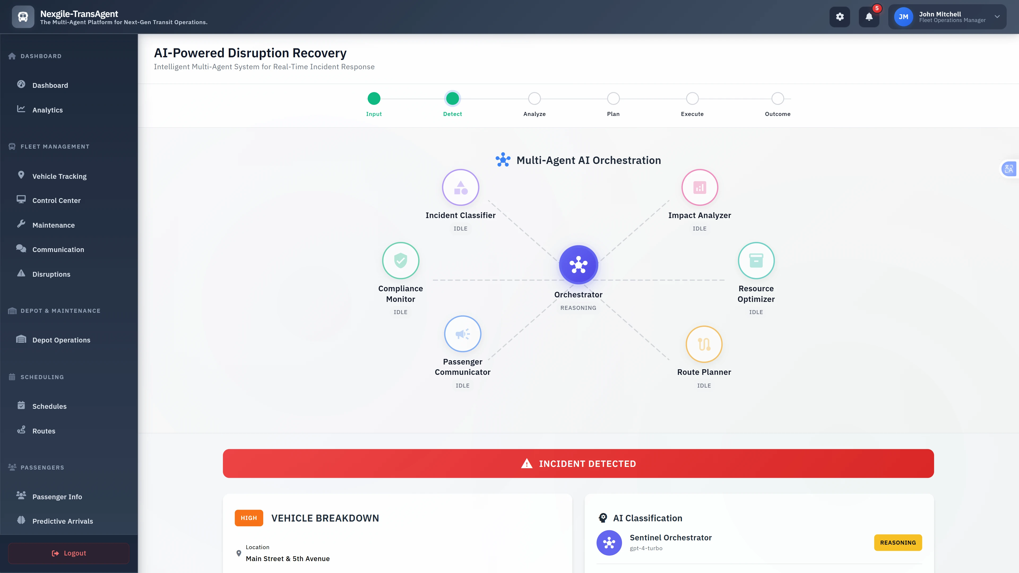Select the Analyze stage circle

tap(534, 98)
